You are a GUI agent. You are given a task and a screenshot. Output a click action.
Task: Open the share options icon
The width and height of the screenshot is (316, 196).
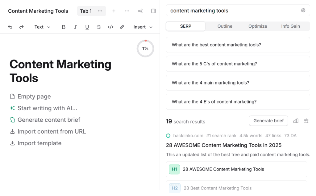(140, 11)
